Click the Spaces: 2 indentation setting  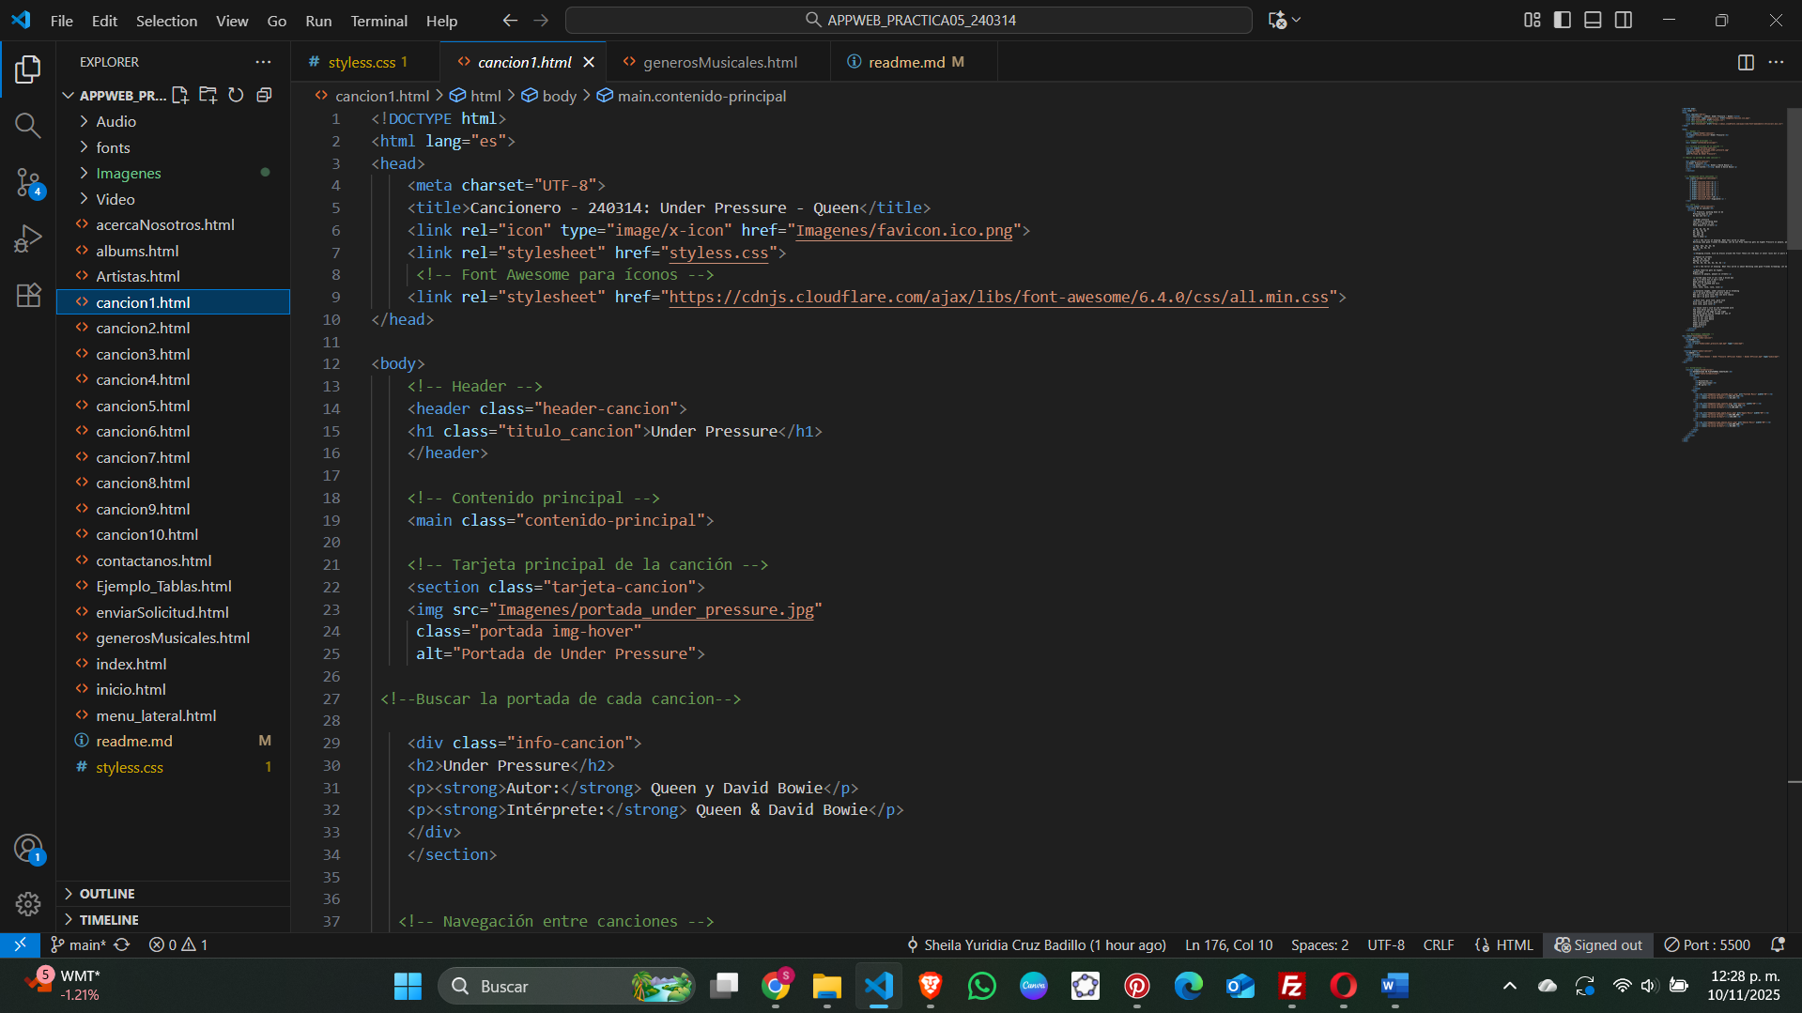(1319, 944)
